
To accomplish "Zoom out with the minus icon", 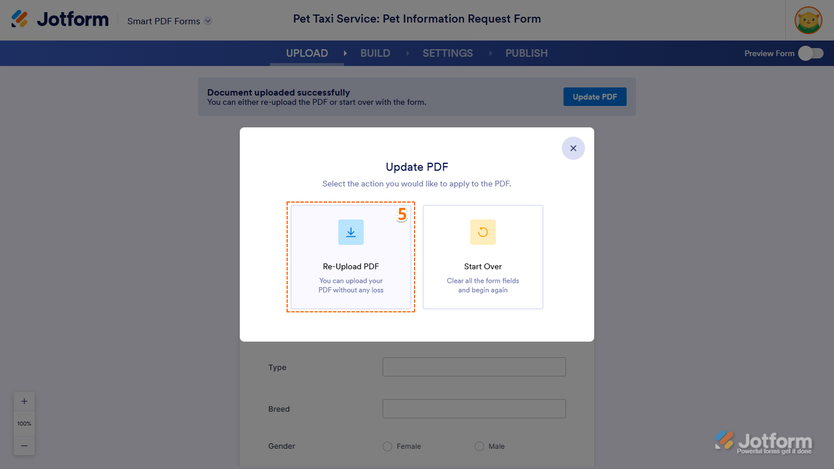I will coord(24,445).
